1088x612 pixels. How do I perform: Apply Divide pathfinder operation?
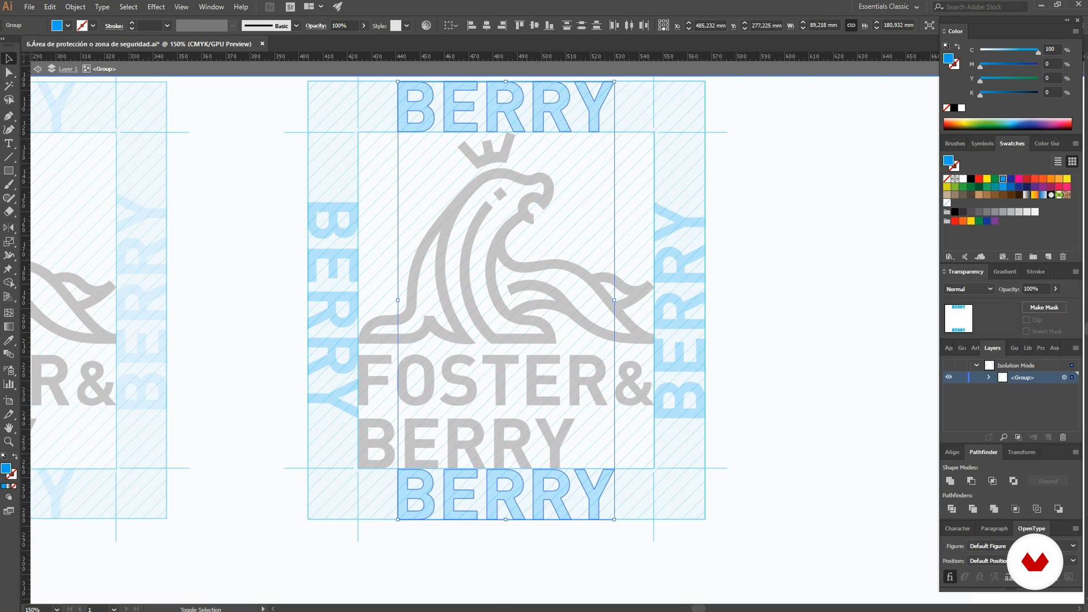(x=951, y=509)
